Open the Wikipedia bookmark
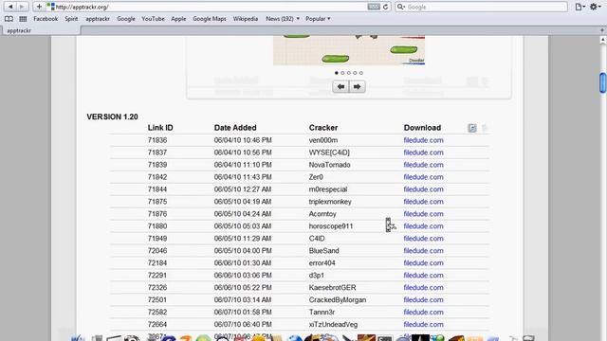This screenshot has height=341, width=607. coord(246,19)
